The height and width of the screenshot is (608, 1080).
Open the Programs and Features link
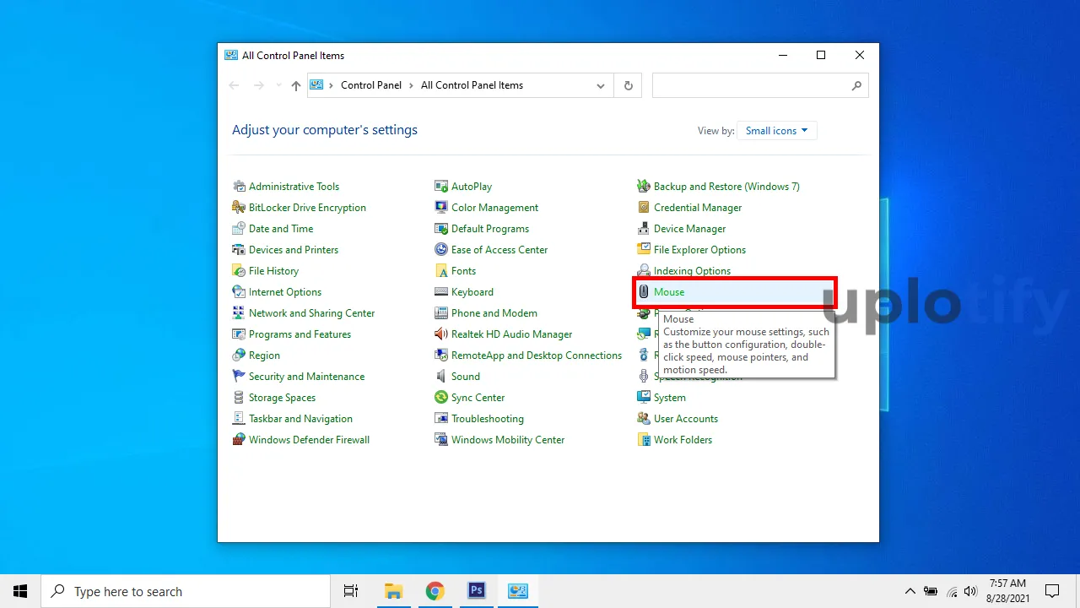click(x=300, y=334)
